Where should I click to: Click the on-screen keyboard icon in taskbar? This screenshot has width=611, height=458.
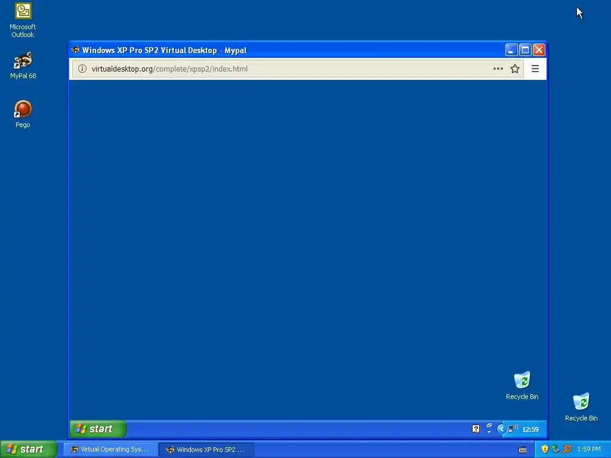coord(523,450)
